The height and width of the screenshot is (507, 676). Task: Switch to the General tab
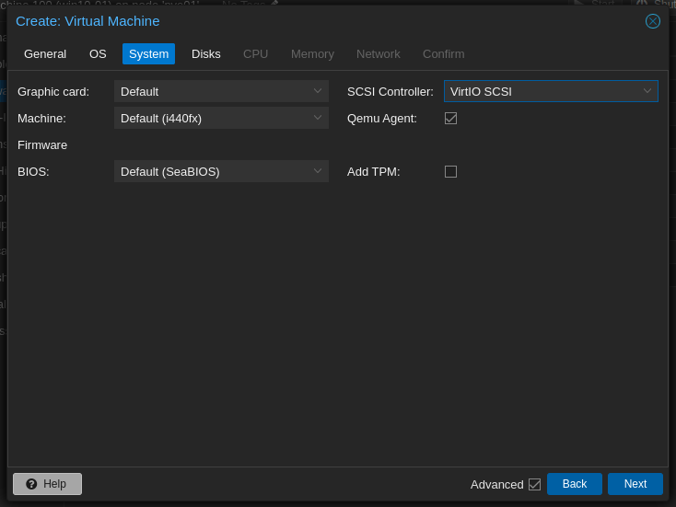pos(45,54)
